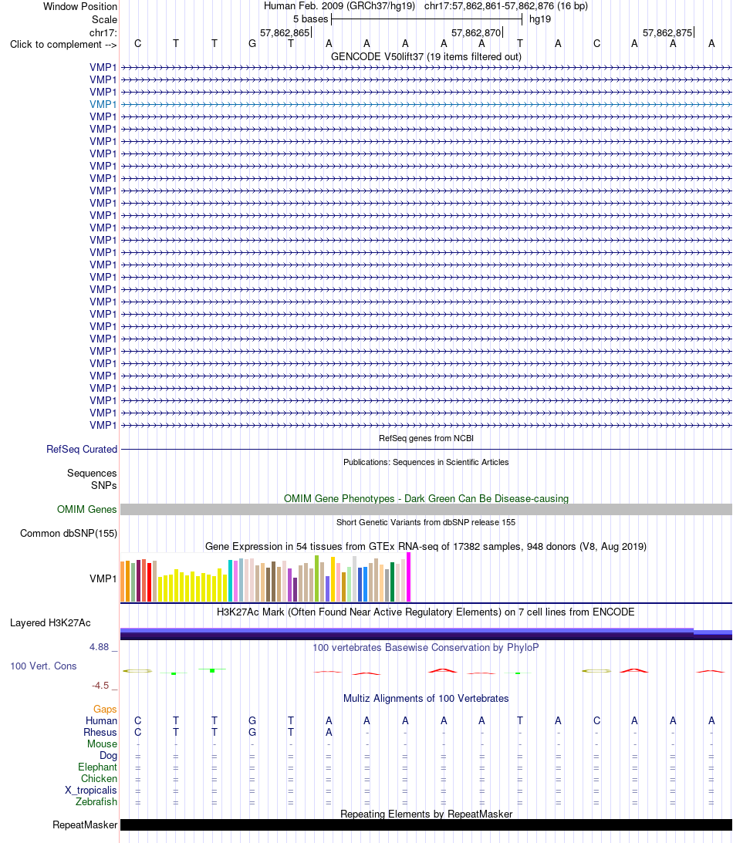Screen dimensions: 733x843
Task: Click the 4.88 conservation scale value
Action: 100,647
